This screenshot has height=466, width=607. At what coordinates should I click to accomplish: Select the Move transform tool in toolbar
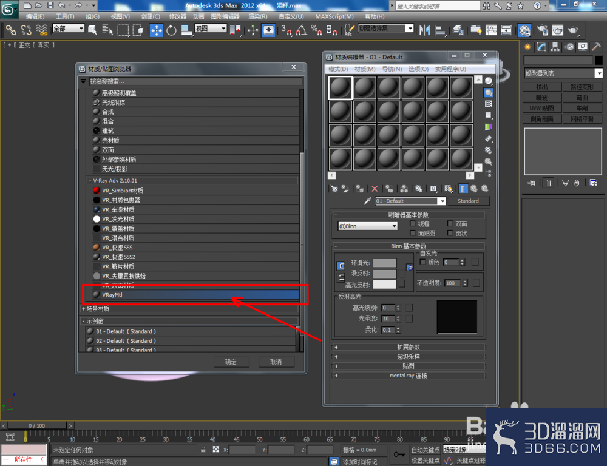point(156,30)
